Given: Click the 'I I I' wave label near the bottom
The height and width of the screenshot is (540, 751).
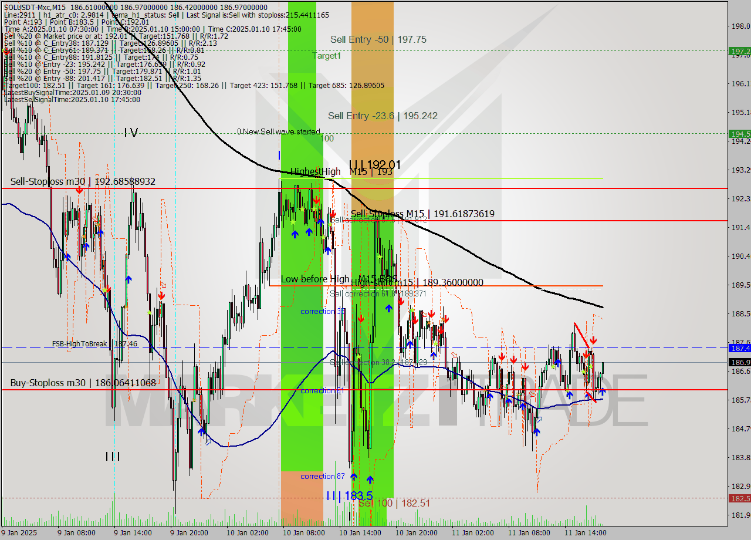Looking at the screenshot, I should (x=113, y=456).
